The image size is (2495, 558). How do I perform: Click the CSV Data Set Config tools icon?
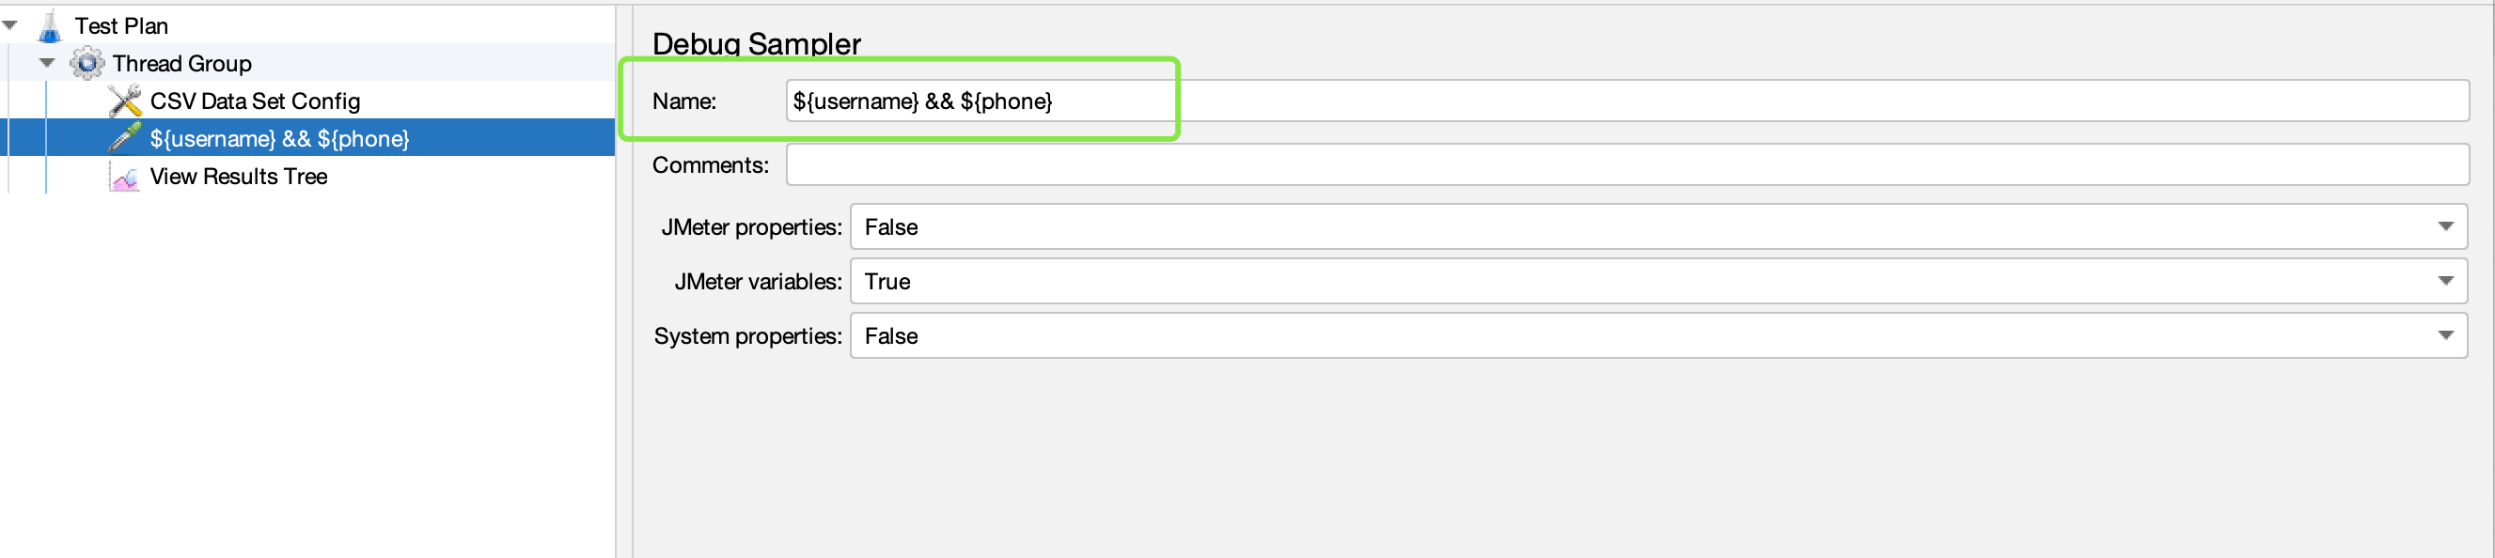(x=125, y=101)
